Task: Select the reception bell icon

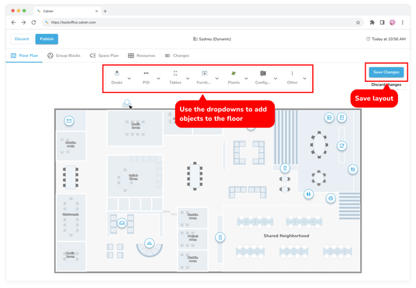Action: (150, 243)
